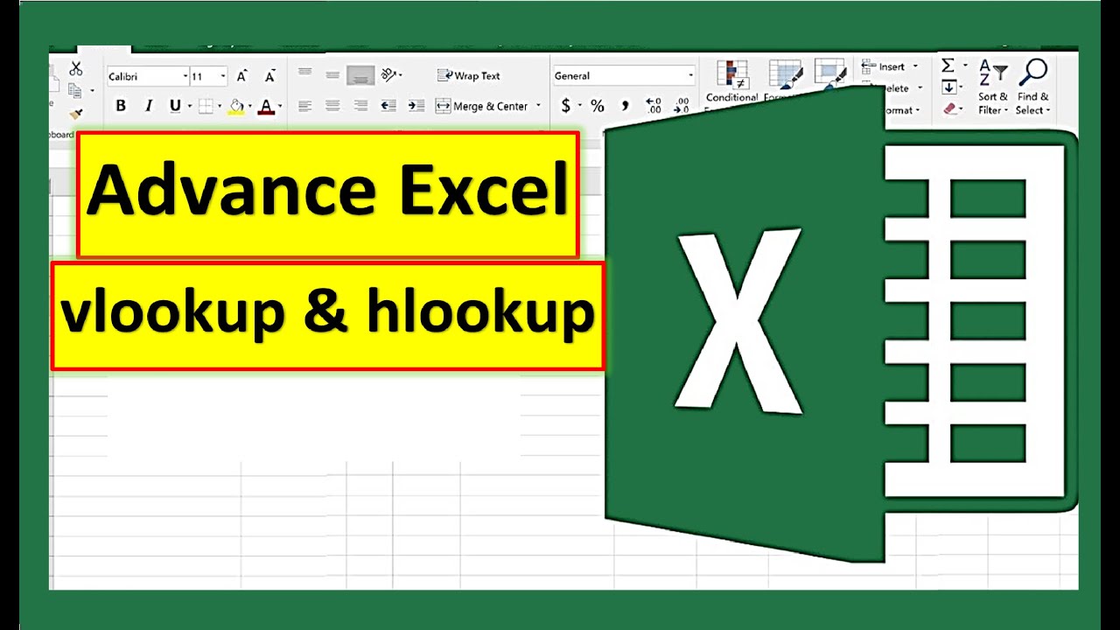Click the Cut scissors icon

tap(76, 68)
